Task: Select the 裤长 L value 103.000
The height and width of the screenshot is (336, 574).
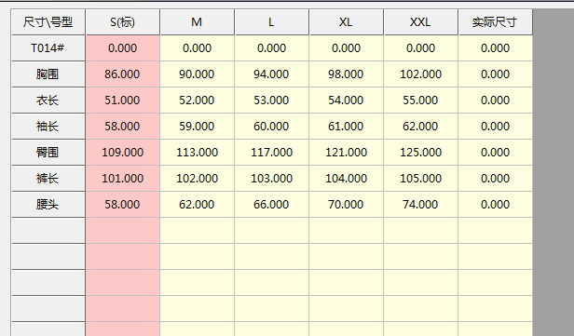Action: coord(271,179)
